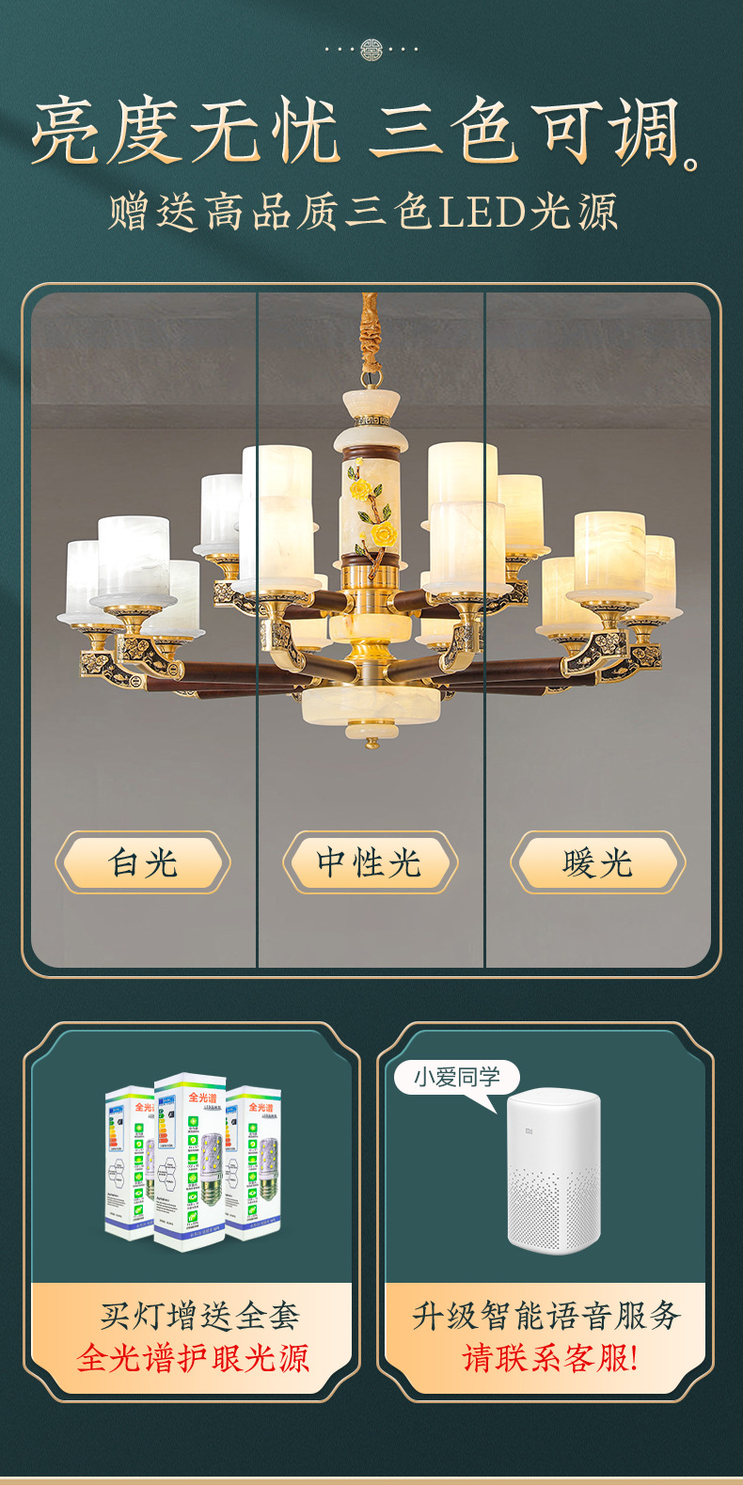Select the 白光 white light option
Image resolution: width=743 pixels, height=1485 pixels.
pyautogui.click(x=143, y=861)
